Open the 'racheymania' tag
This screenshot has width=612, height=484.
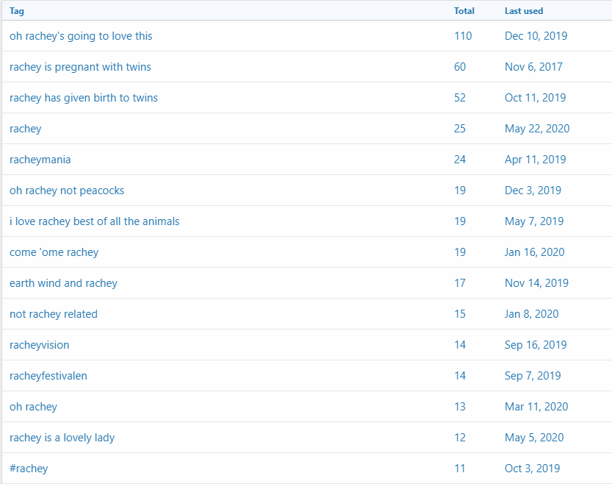click(40, 160)
